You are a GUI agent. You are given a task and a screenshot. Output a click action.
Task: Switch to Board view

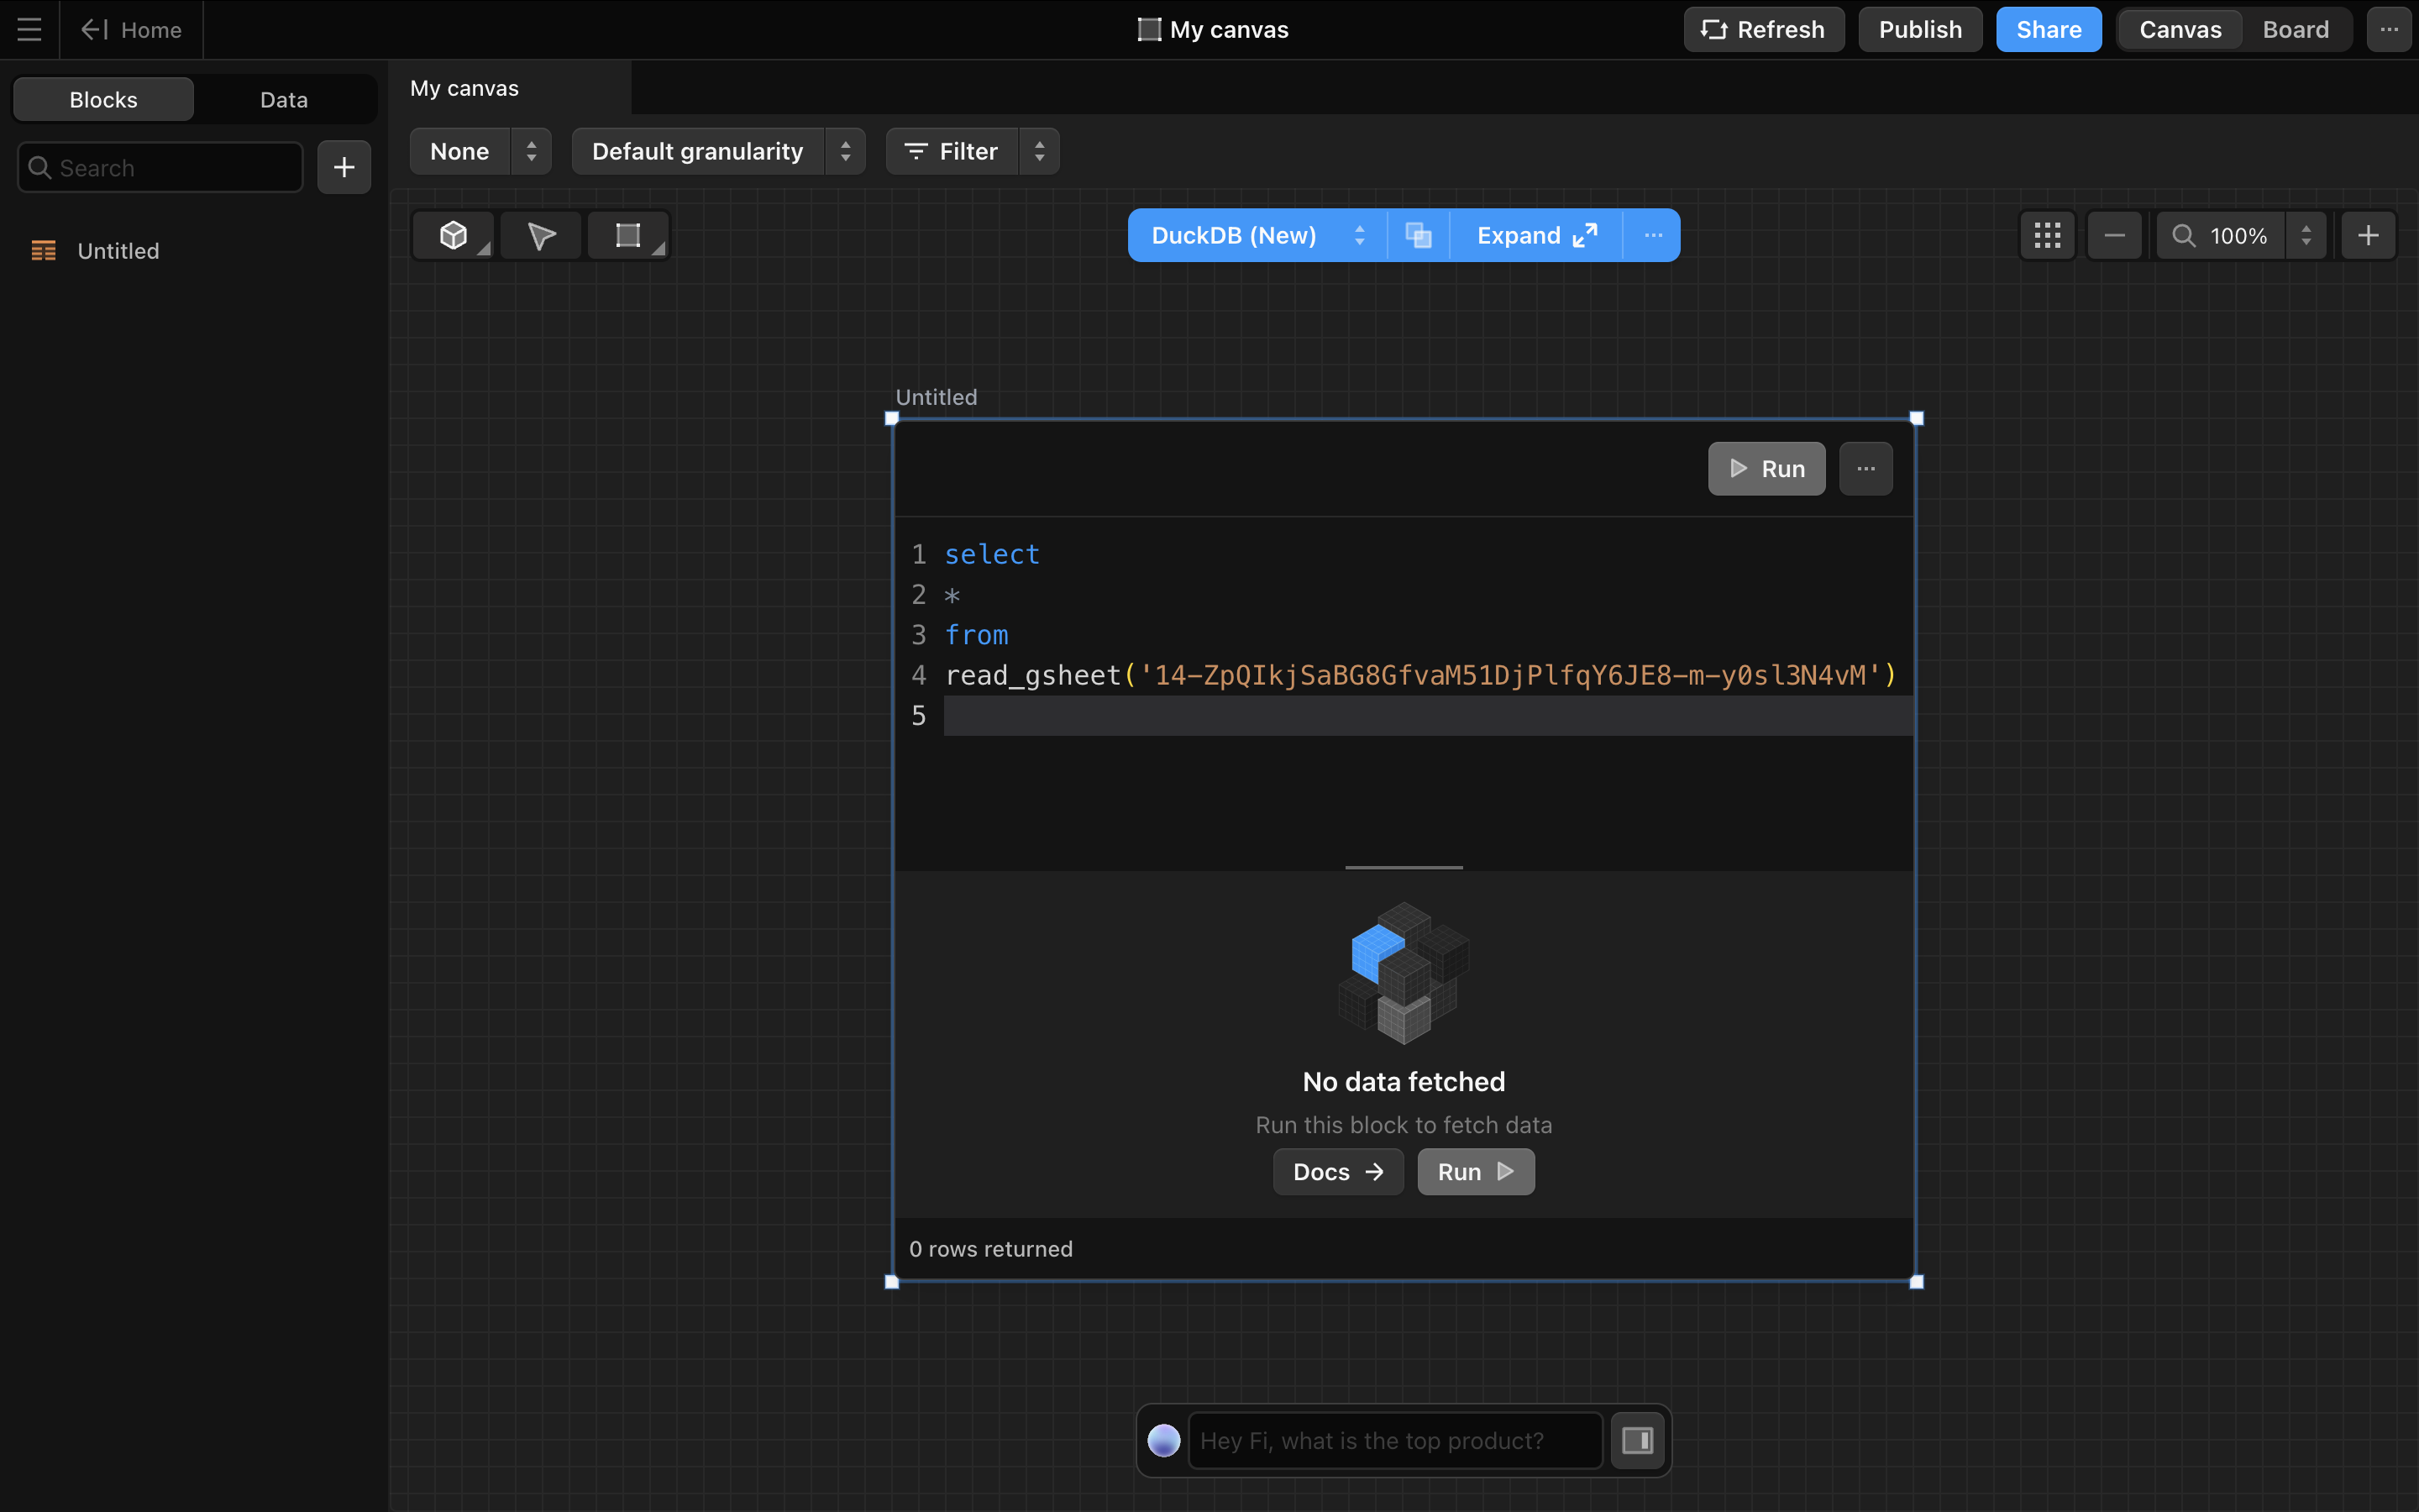(2295, 29)
